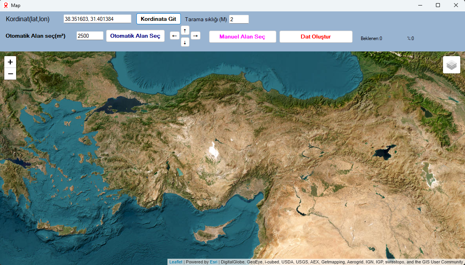Image resolution: width=465 pixels, height=265 pixels.
Task: Click the map zoom out minus button
Action: [x=10, y=74]
